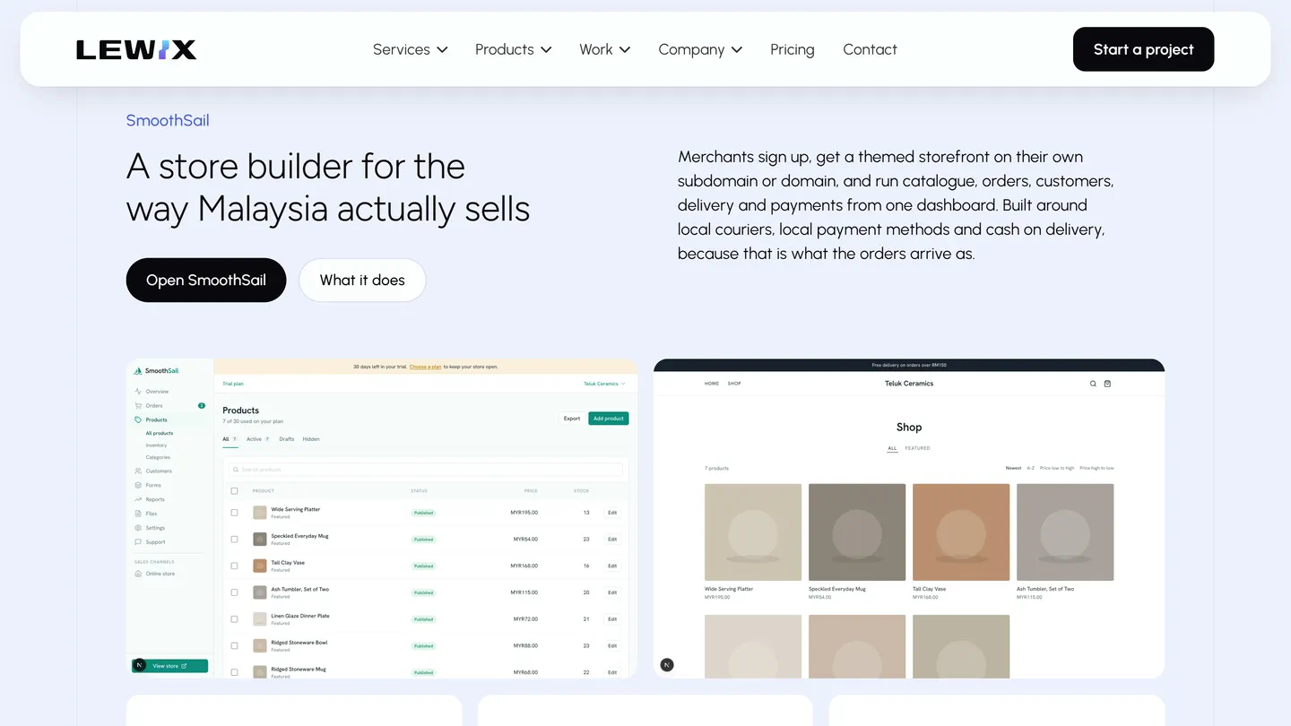Image resolution: width=1291 pixels, height=726 pixels.
Task: Click the Open SmoothSail button
Action: (206, 280)
